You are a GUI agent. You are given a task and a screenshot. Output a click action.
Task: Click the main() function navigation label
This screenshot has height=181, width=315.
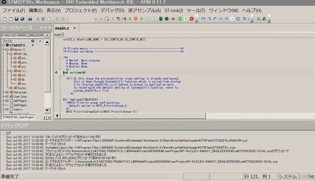(x=59, y=35)
